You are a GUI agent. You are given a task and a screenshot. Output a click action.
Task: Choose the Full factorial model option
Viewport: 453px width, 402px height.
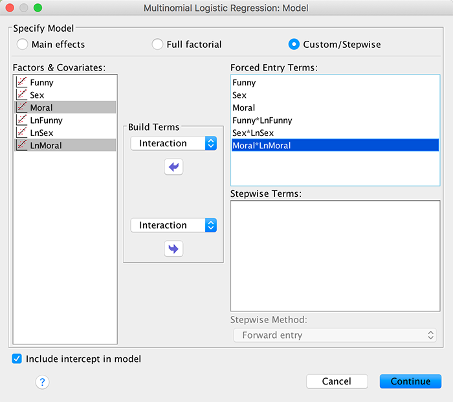click(x=157, y=45)
